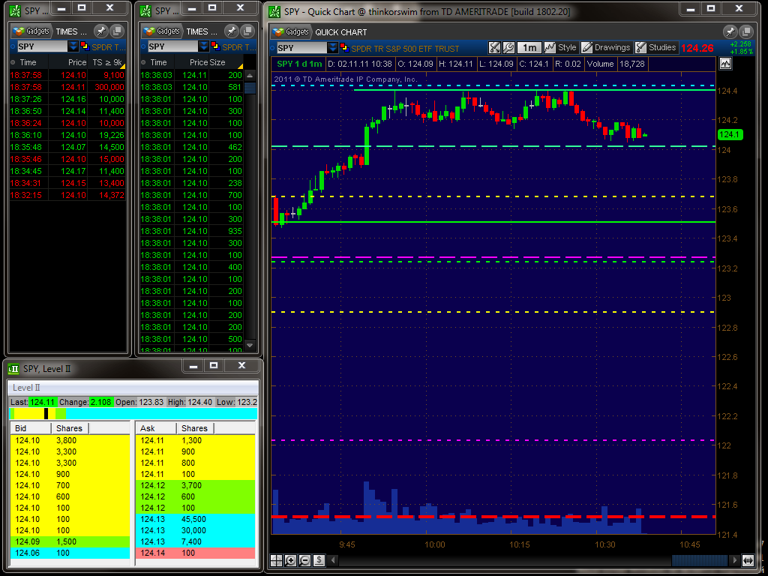The image size is (768, 576).
Task: Open the Drawings menu
Action: pos(606,47)
